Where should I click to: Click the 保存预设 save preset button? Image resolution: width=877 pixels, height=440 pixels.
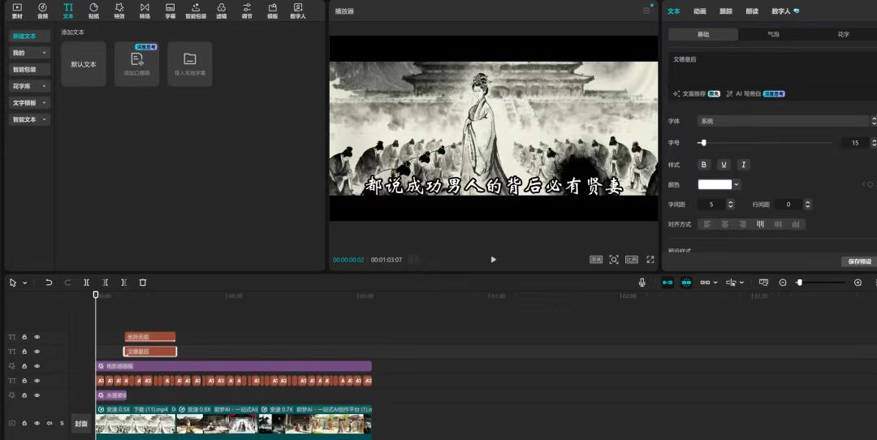(859, 261)
